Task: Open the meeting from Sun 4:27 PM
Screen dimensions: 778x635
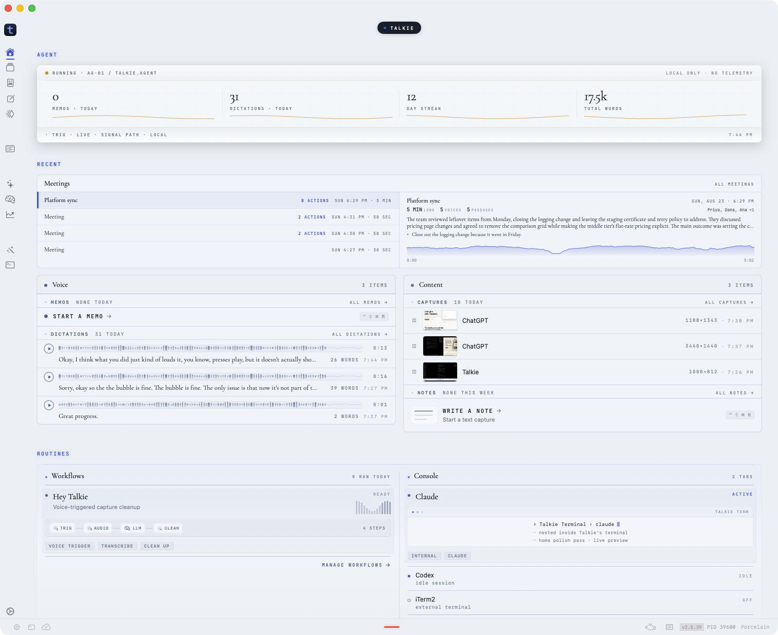Action: pyautogui.click(x=218, y=249)
